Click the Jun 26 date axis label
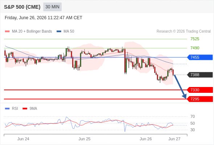214x145 pixels. tap(145, 139)
